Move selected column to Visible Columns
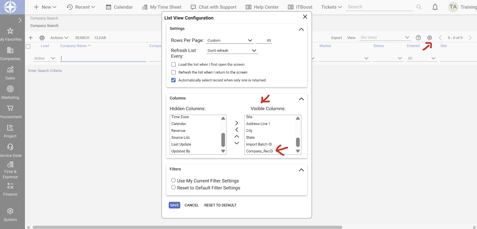Viewport: 477px width, 229px height. coord(237,123)
